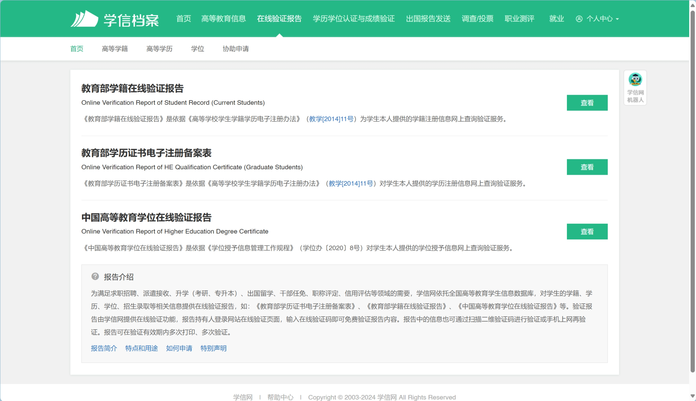Click 查看 for 学位在线验证报告
696x401 pixels.
click(x=587, y=232)
